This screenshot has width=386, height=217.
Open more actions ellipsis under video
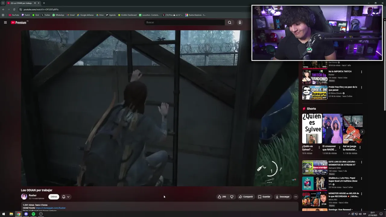click(x=296, y=197)
